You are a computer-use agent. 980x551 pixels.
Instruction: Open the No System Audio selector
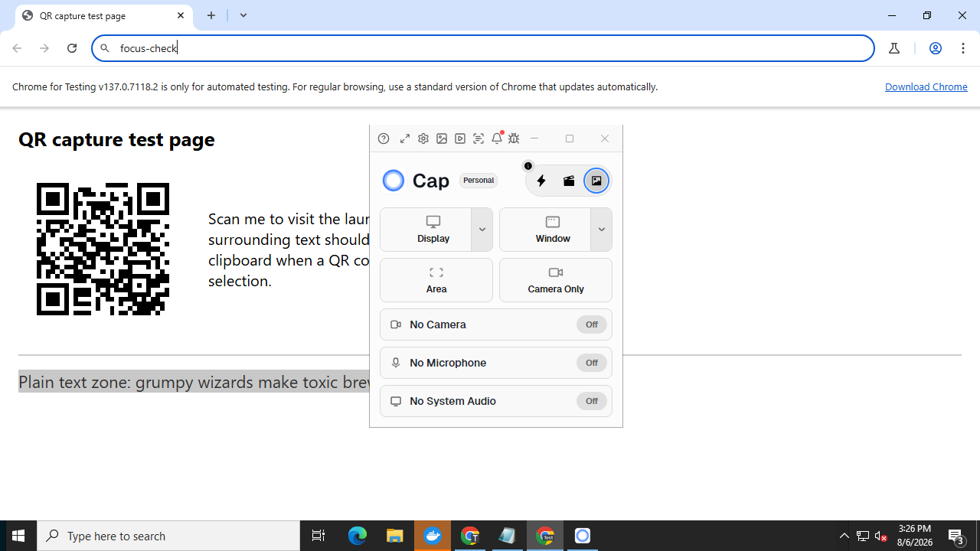click(496, 401)
